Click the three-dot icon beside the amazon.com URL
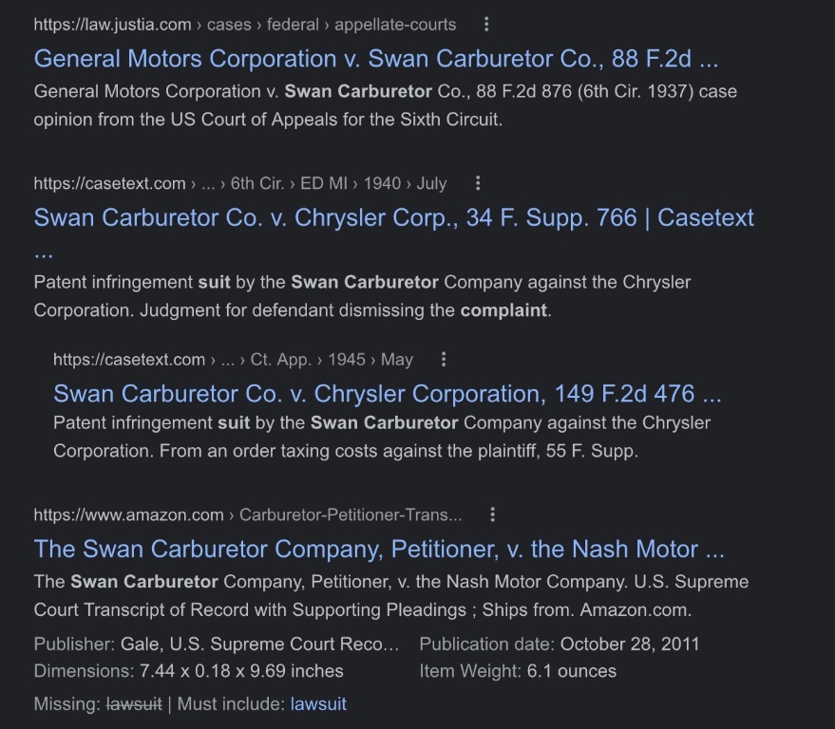 tap(492, 514)
